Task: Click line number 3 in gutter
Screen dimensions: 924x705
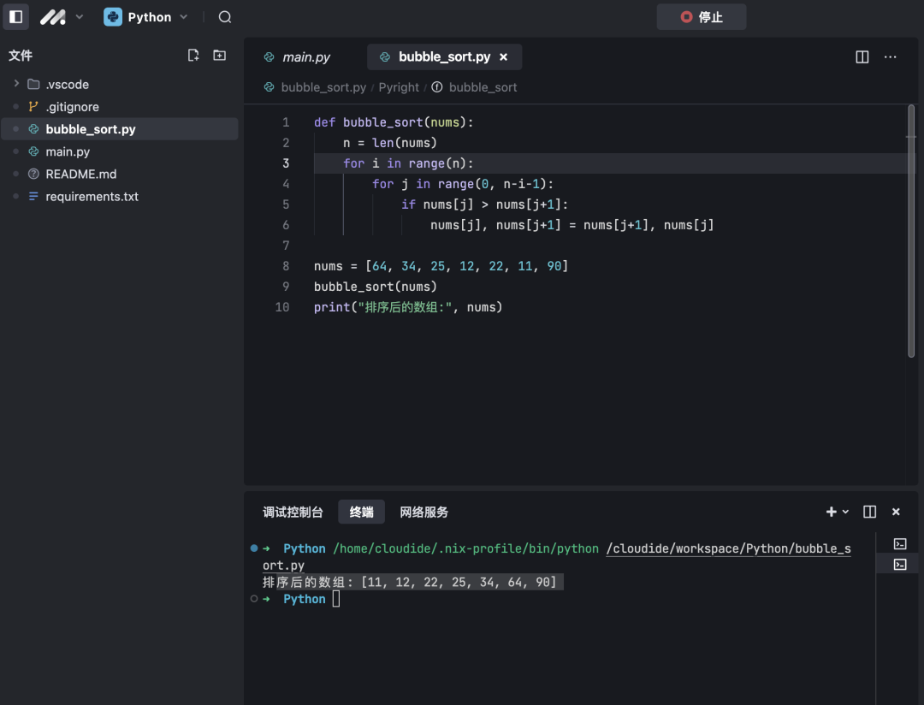Action: 286,163
